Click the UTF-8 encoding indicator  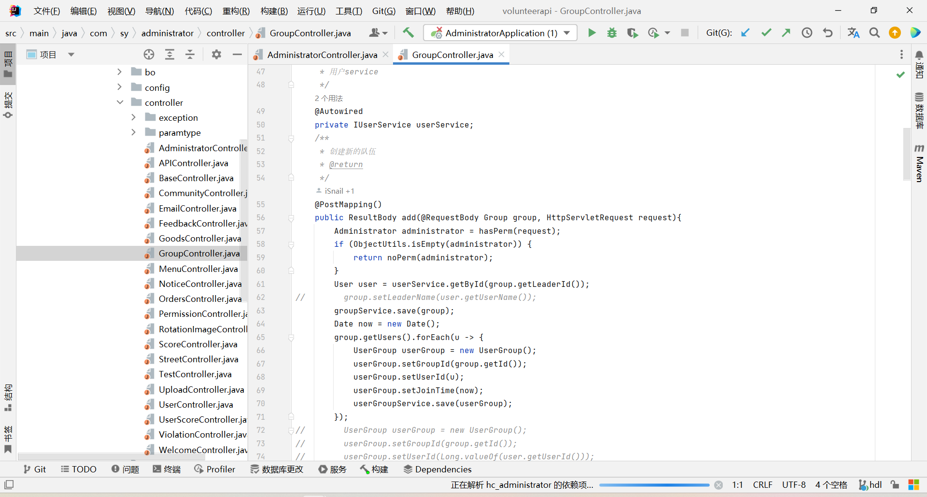point(794,484)
